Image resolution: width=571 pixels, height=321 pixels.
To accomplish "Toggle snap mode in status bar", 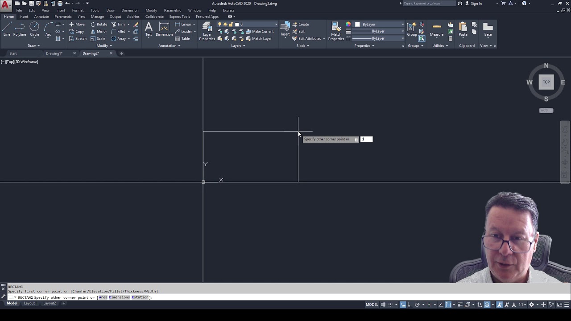I will [391, 305].
